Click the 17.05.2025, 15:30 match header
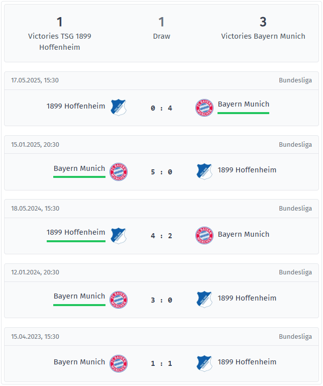 [161, 80]
